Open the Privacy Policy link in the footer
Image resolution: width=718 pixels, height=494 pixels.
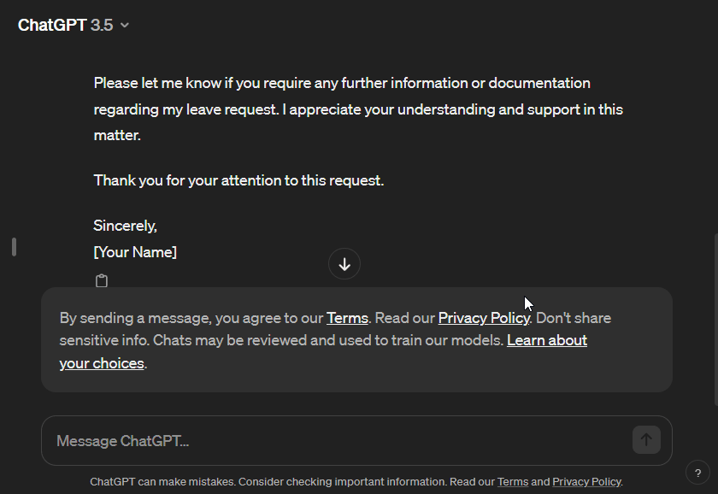tap(586, 482)
